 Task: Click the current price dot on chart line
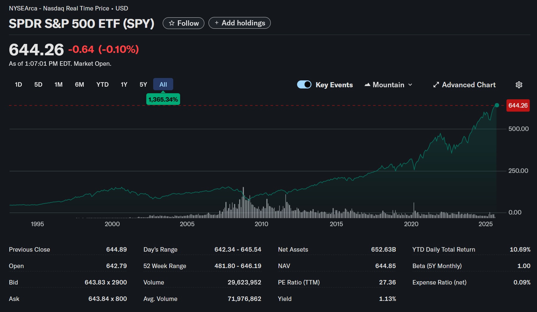click(497, 105)
